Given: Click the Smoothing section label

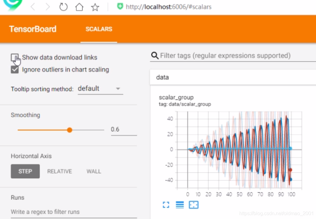Looking at the screenshot, I should [25, 115].
